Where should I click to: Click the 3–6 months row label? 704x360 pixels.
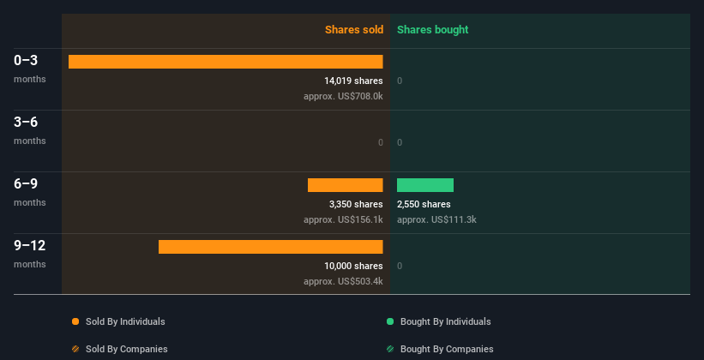point(30,130)
